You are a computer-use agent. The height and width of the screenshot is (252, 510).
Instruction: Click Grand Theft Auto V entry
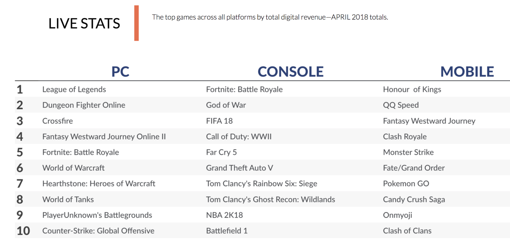tap(240, 168)
